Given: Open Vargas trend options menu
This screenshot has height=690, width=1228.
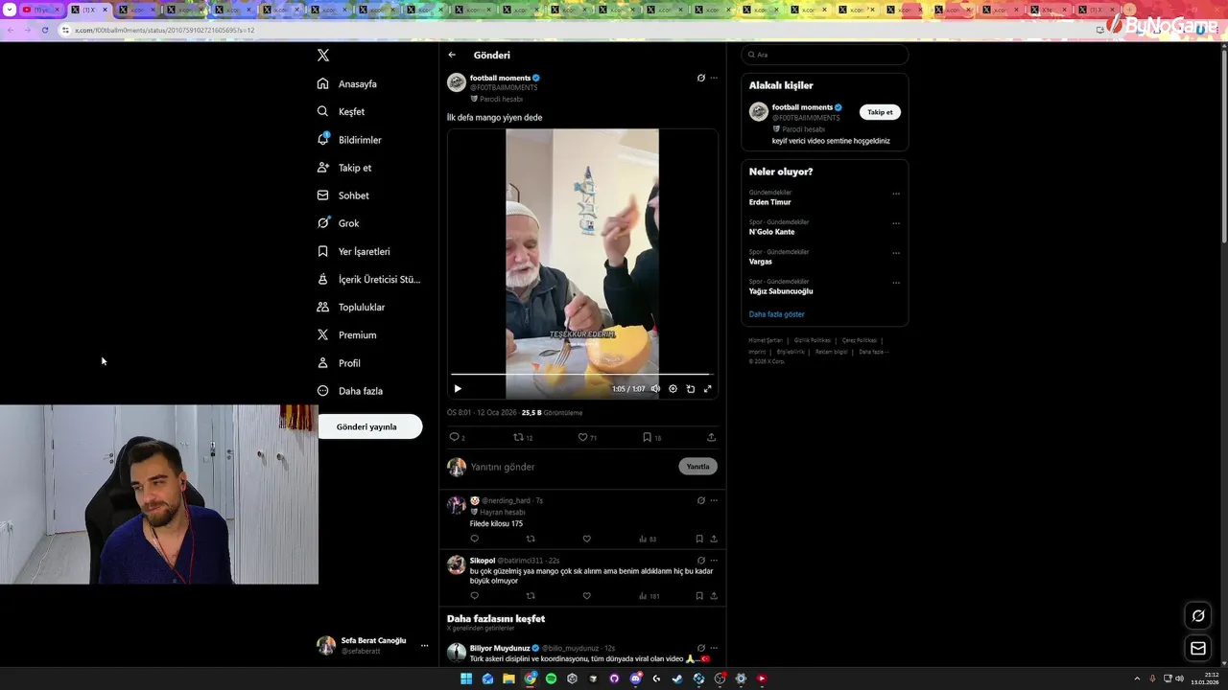Looking at the screenshot, I should tap(896, 253).
